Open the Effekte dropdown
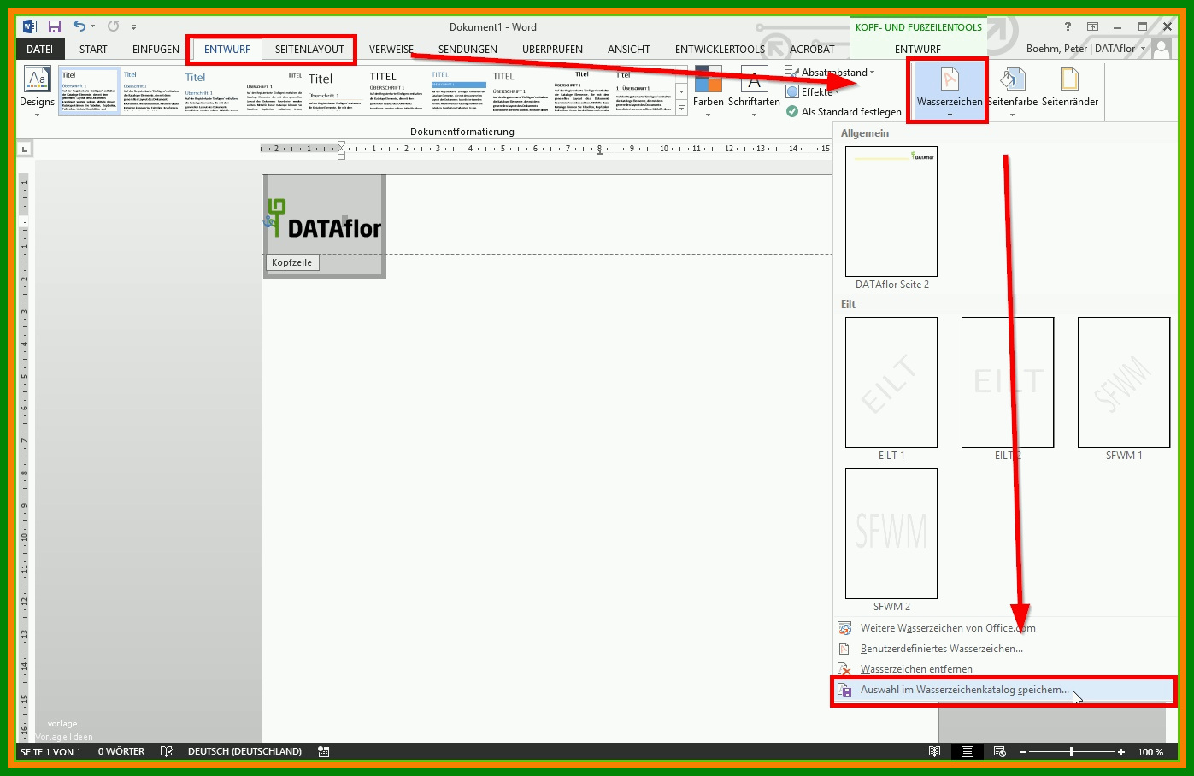 (813, 91)
